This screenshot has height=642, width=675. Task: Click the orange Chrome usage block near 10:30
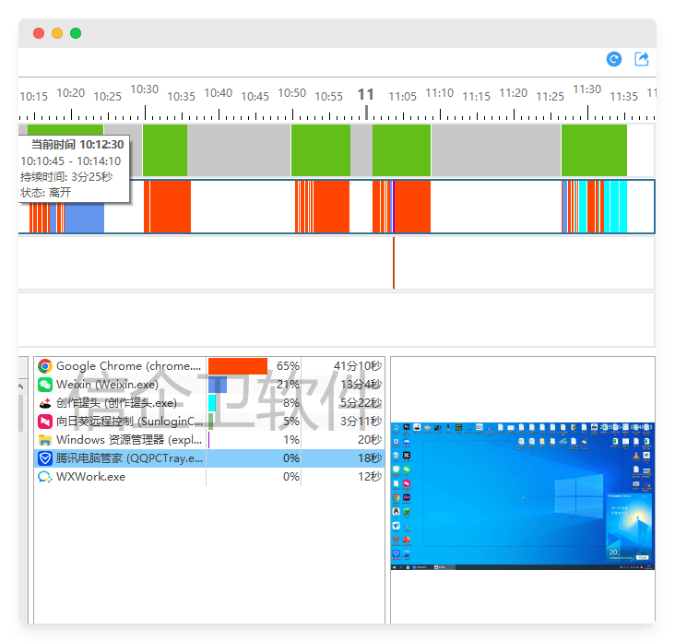[x=167, y=206]
